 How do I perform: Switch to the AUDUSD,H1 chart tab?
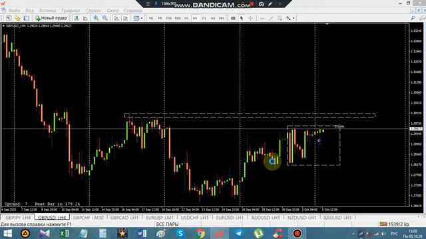tap(265, 217)
